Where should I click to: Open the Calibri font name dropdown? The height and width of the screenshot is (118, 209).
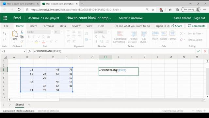click(52, 32)
